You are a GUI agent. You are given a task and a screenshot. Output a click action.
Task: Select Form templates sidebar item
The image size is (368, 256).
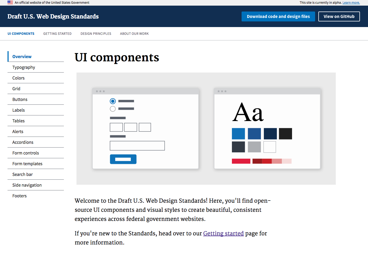36,164
